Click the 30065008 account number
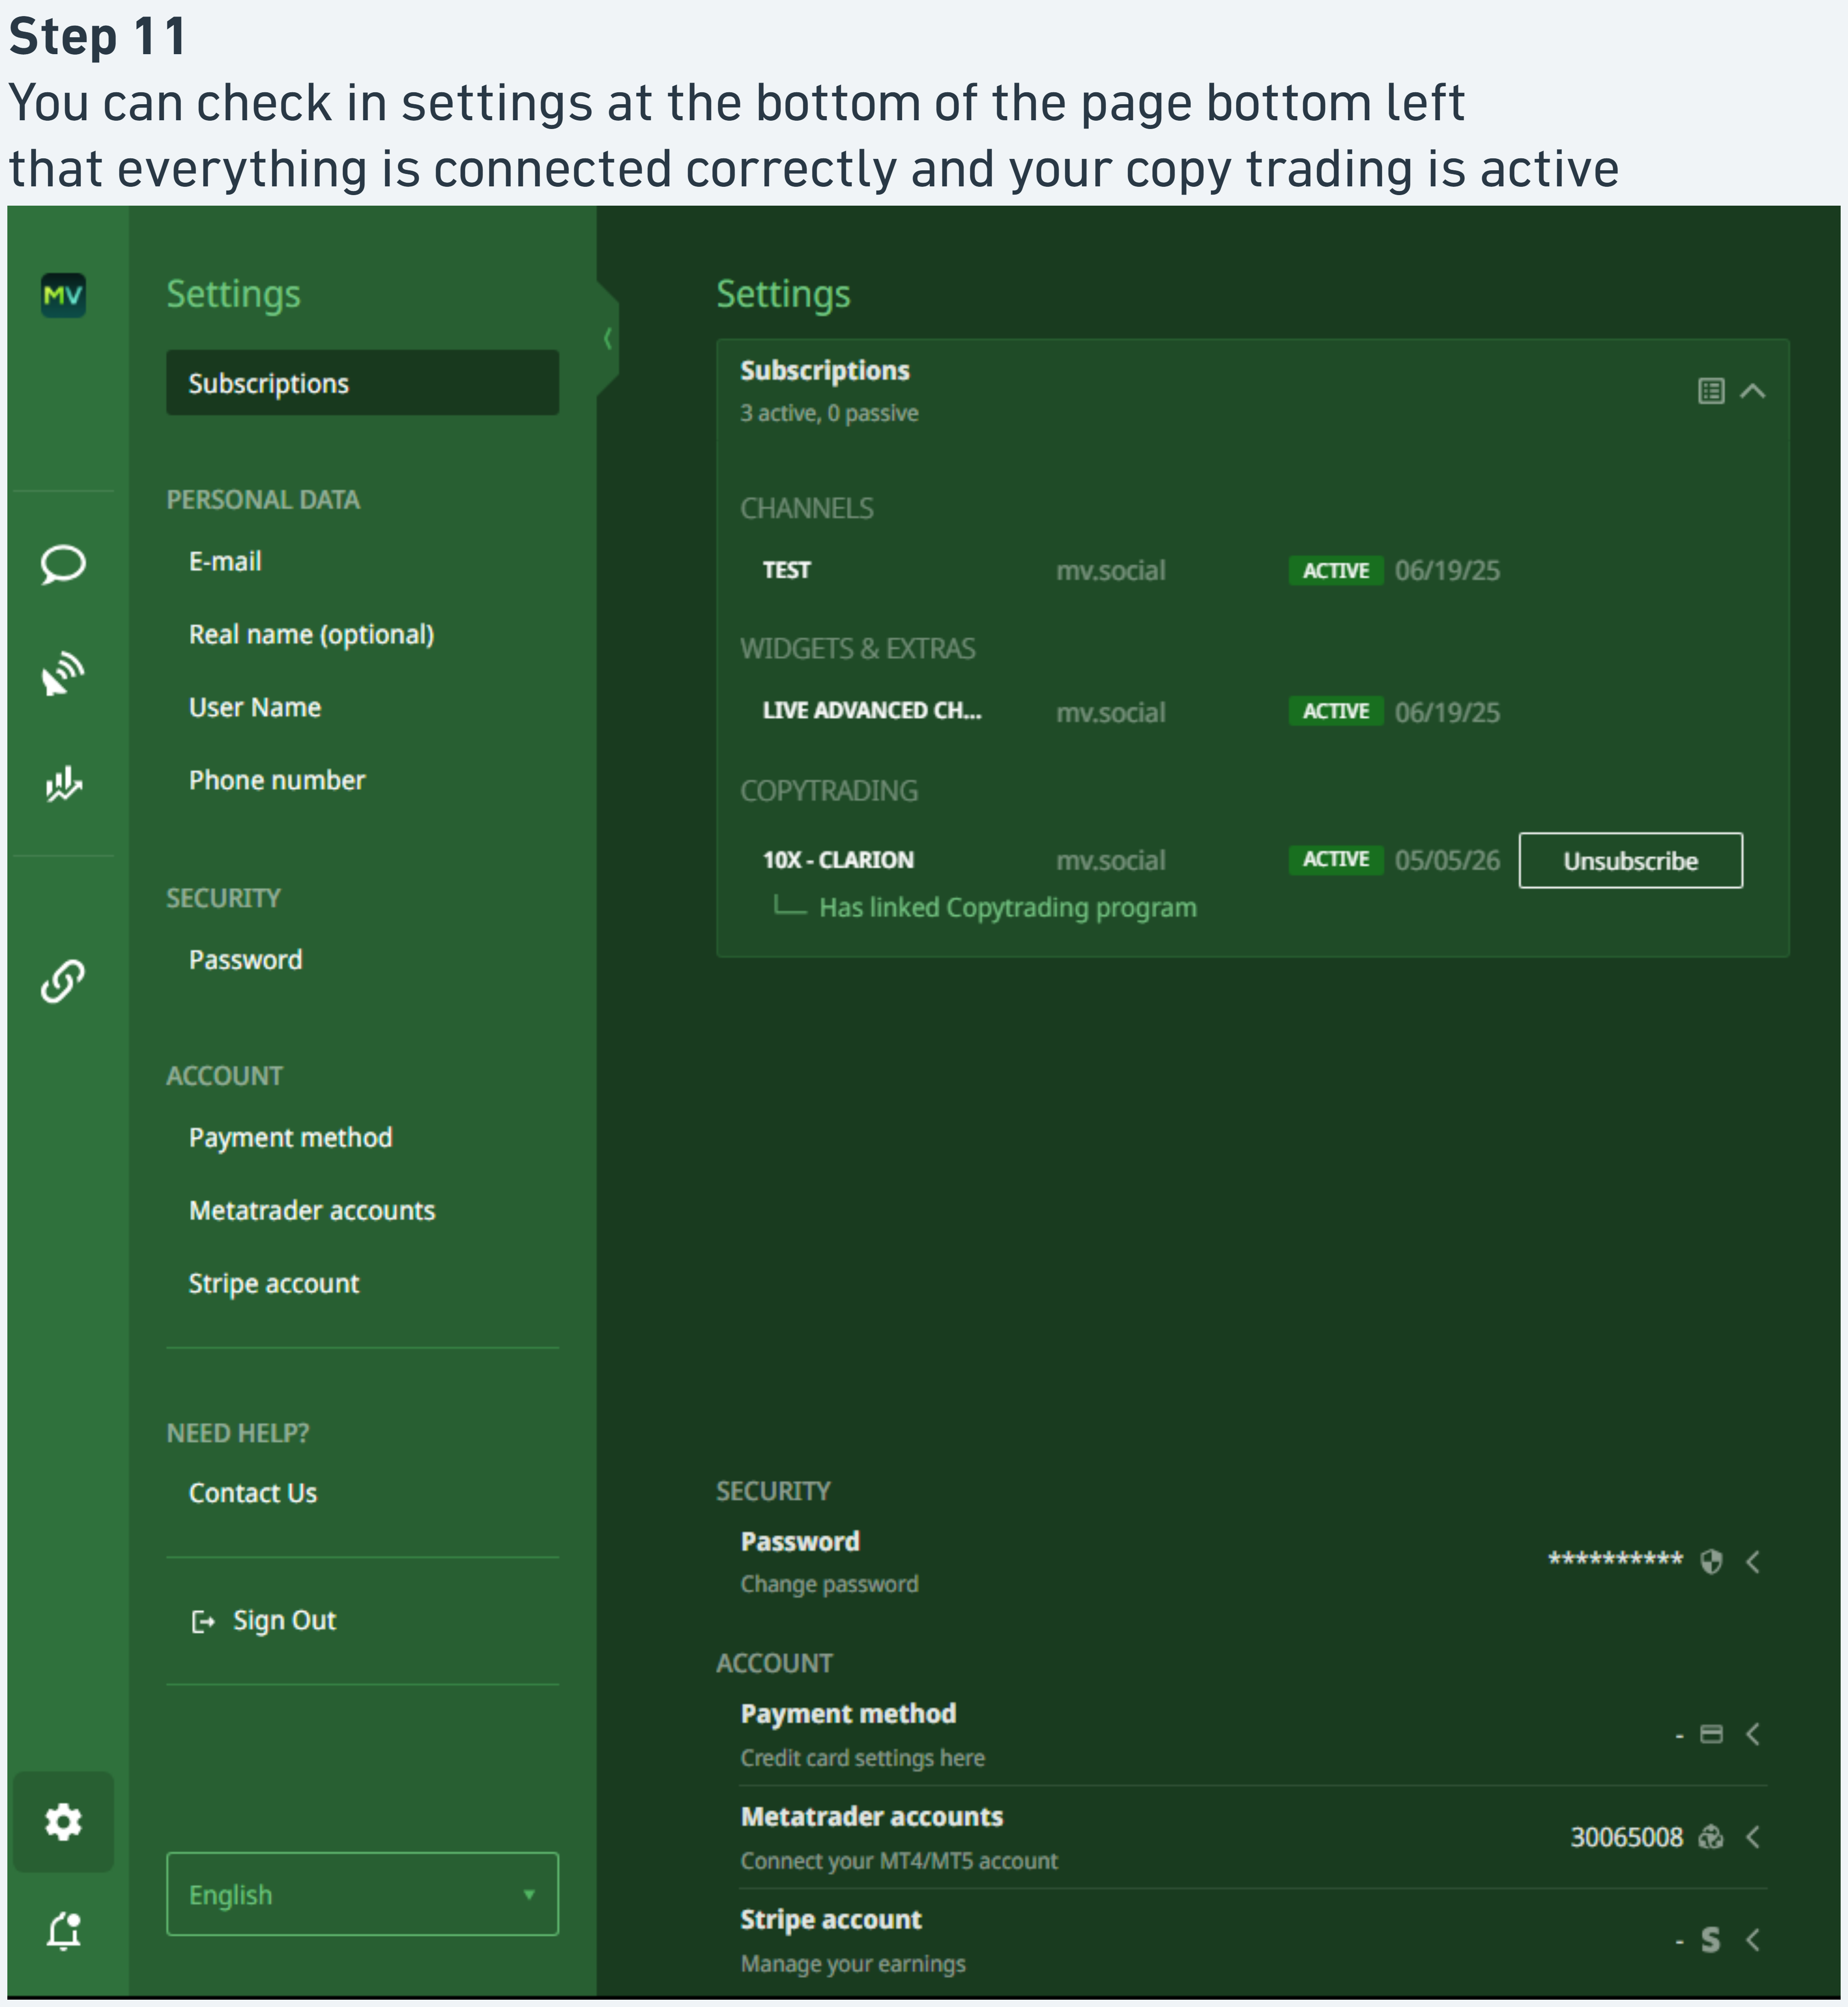 [x=1627, y=1837]
